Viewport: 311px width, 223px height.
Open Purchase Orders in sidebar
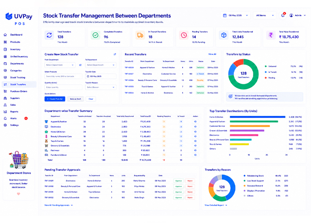[19, 91]
